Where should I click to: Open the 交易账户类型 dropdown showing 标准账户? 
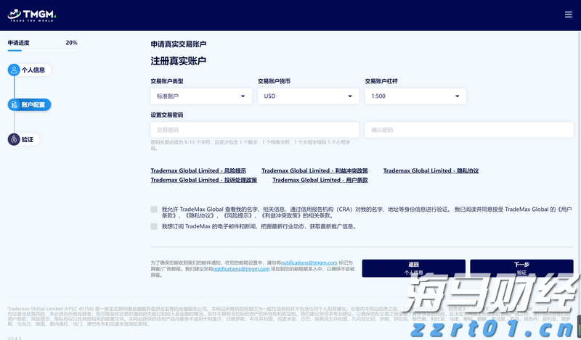coord(201,96)
